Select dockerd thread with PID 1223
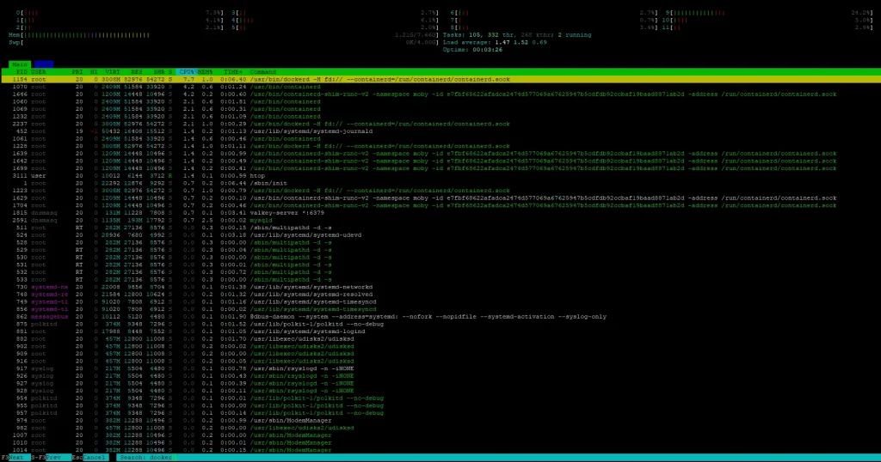Viewport: 881px width, 462px height. tap(440, 191)
